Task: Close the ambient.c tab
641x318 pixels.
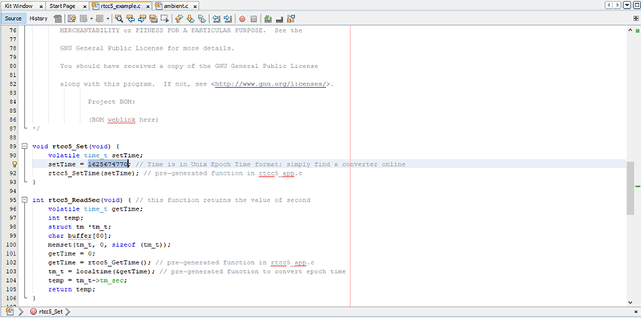Action: [x=195, y=6]
